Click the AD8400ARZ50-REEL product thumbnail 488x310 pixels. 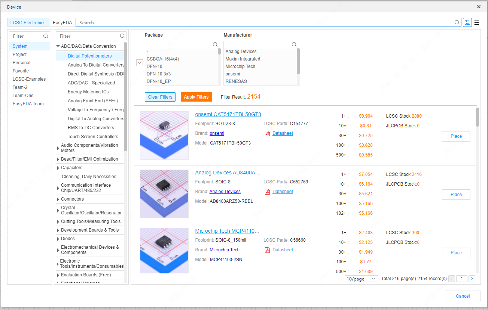164,194
